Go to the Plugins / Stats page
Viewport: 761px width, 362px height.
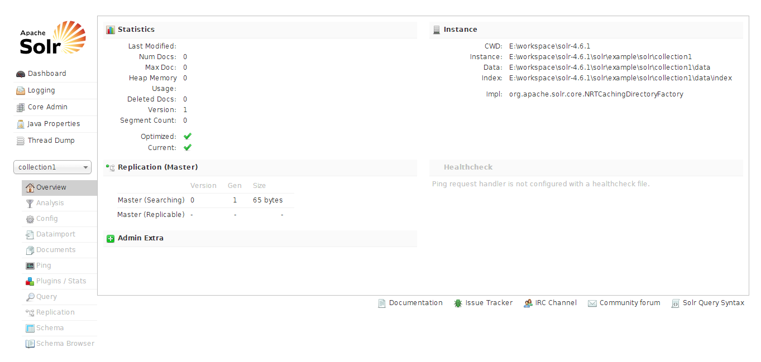(59, 281)
